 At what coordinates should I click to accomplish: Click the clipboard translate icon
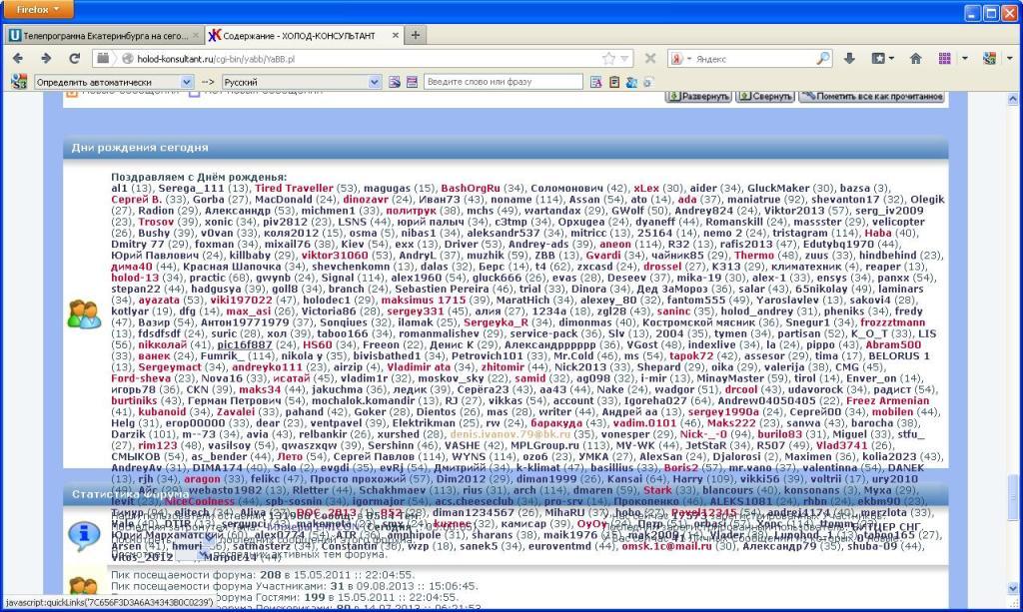(x=614, y=82)
